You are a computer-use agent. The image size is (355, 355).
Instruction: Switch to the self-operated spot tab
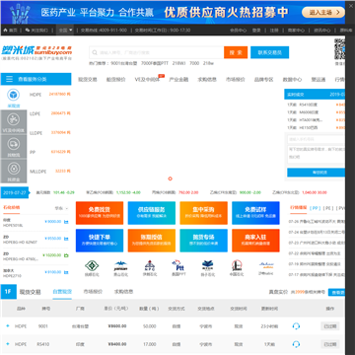click(x=62, y=292)
